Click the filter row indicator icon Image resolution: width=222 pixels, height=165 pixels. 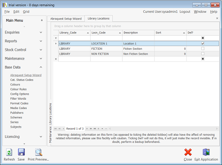(x=56, y=38)
